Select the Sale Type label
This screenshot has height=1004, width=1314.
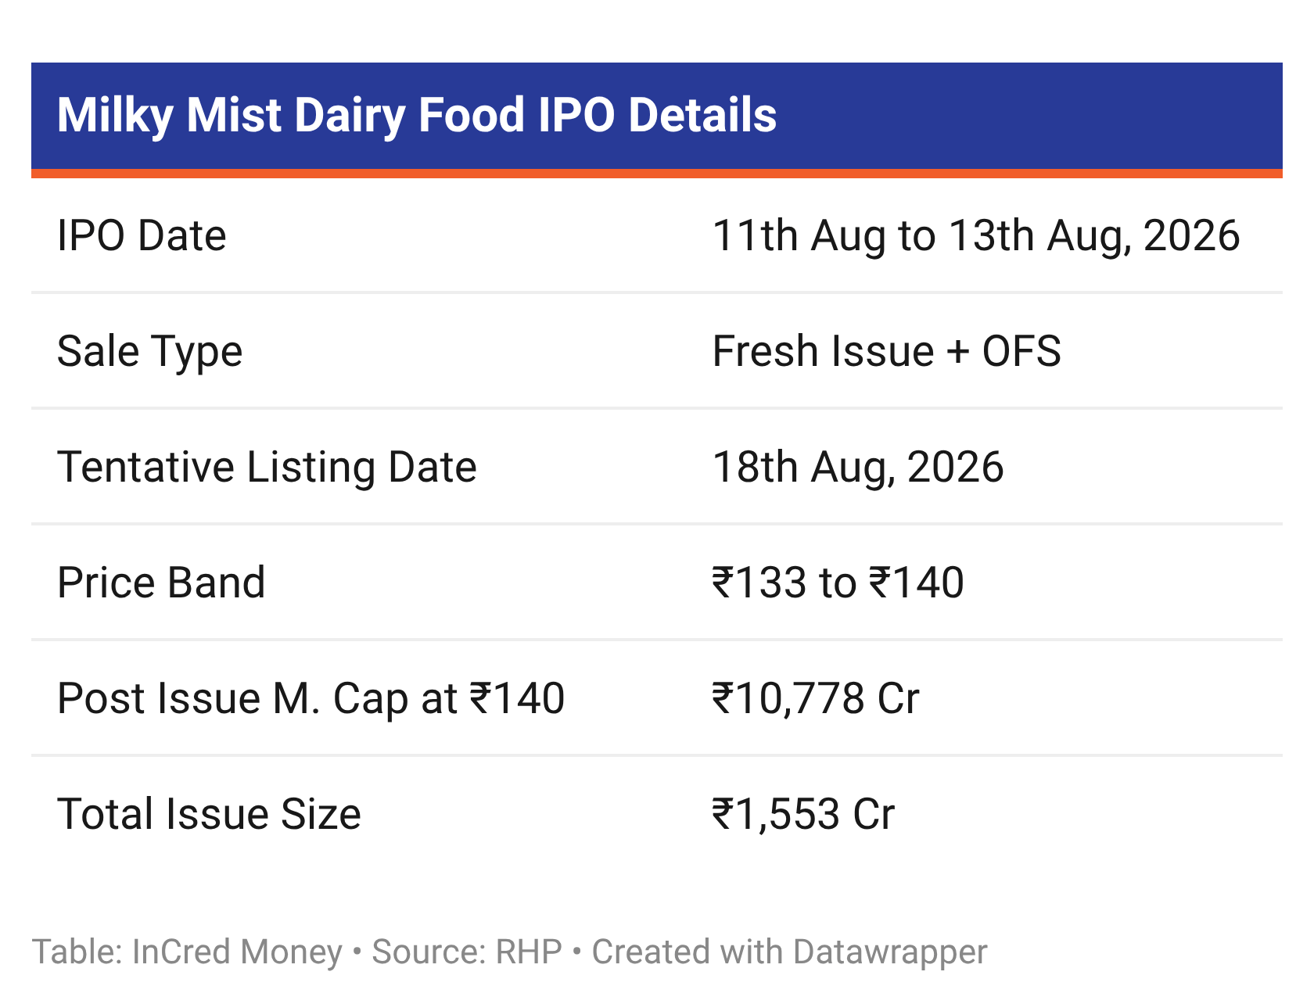click(x=149, y=352)
